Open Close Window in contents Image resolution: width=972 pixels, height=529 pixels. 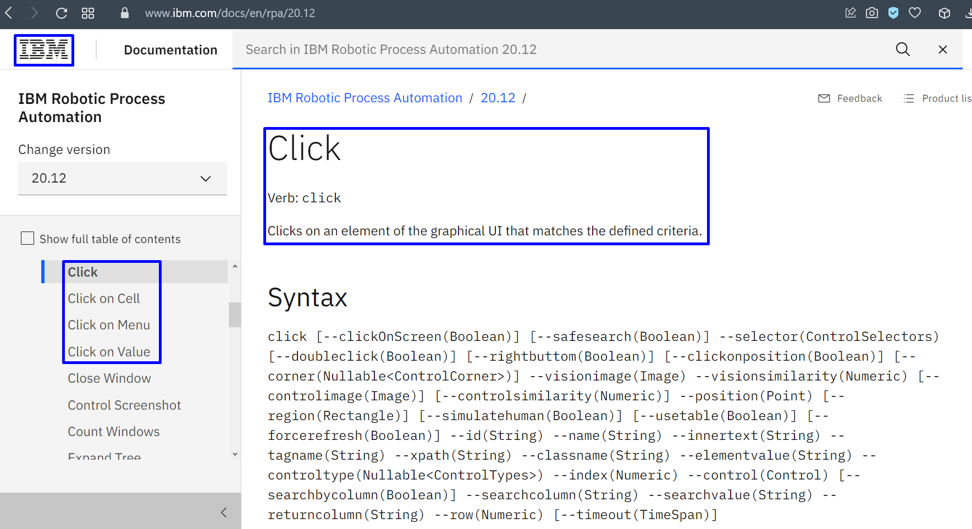pyautogui.click(x=109, y=378)
